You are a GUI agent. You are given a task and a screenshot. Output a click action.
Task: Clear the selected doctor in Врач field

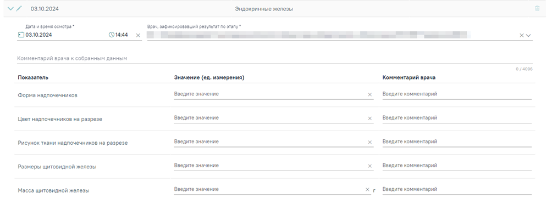coord(522,35)
